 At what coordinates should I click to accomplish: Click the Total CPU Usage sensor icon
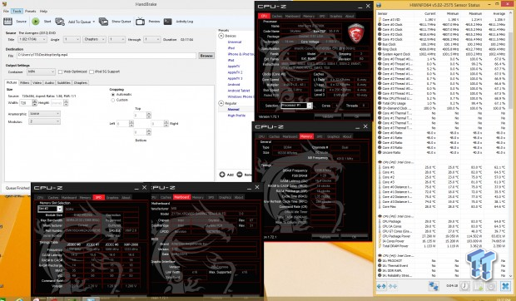(x=380, y=103)
